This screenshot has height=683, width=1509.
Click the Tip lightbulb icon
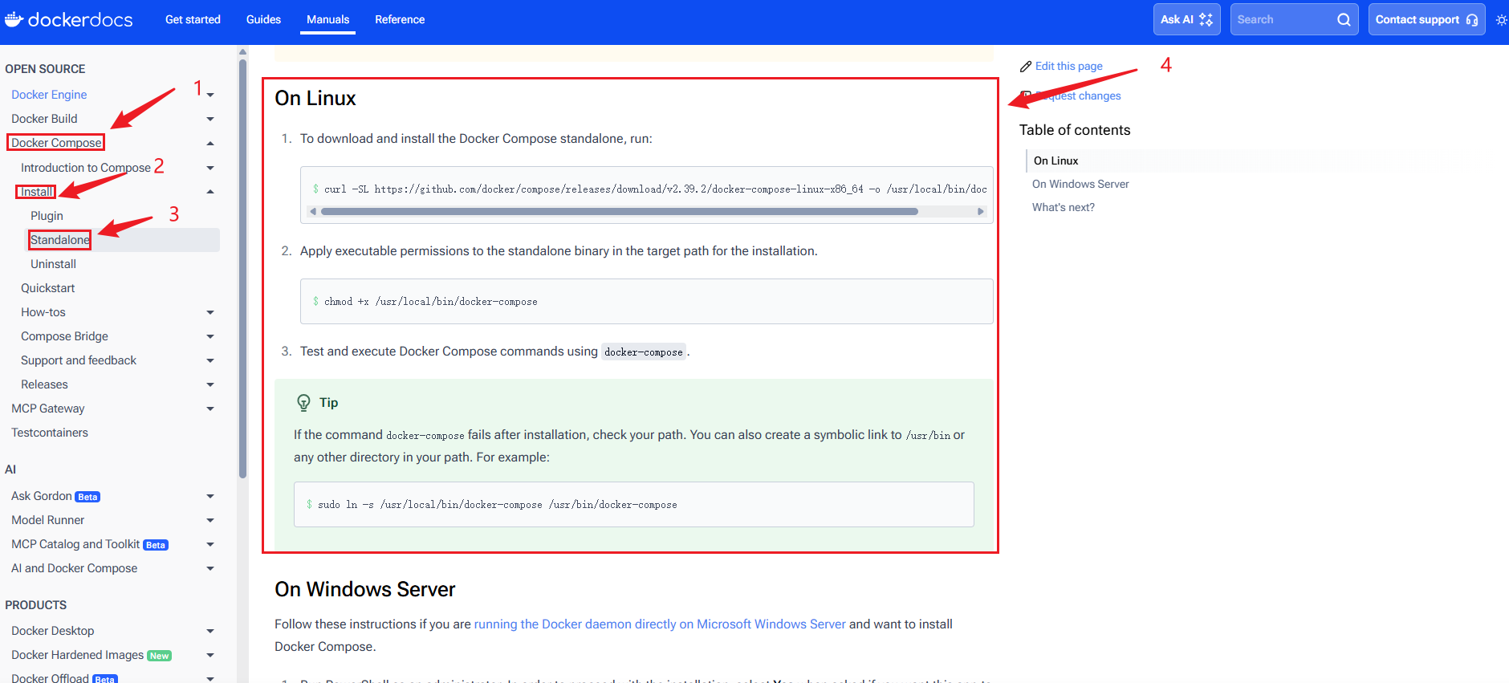[x=303, y=403]
